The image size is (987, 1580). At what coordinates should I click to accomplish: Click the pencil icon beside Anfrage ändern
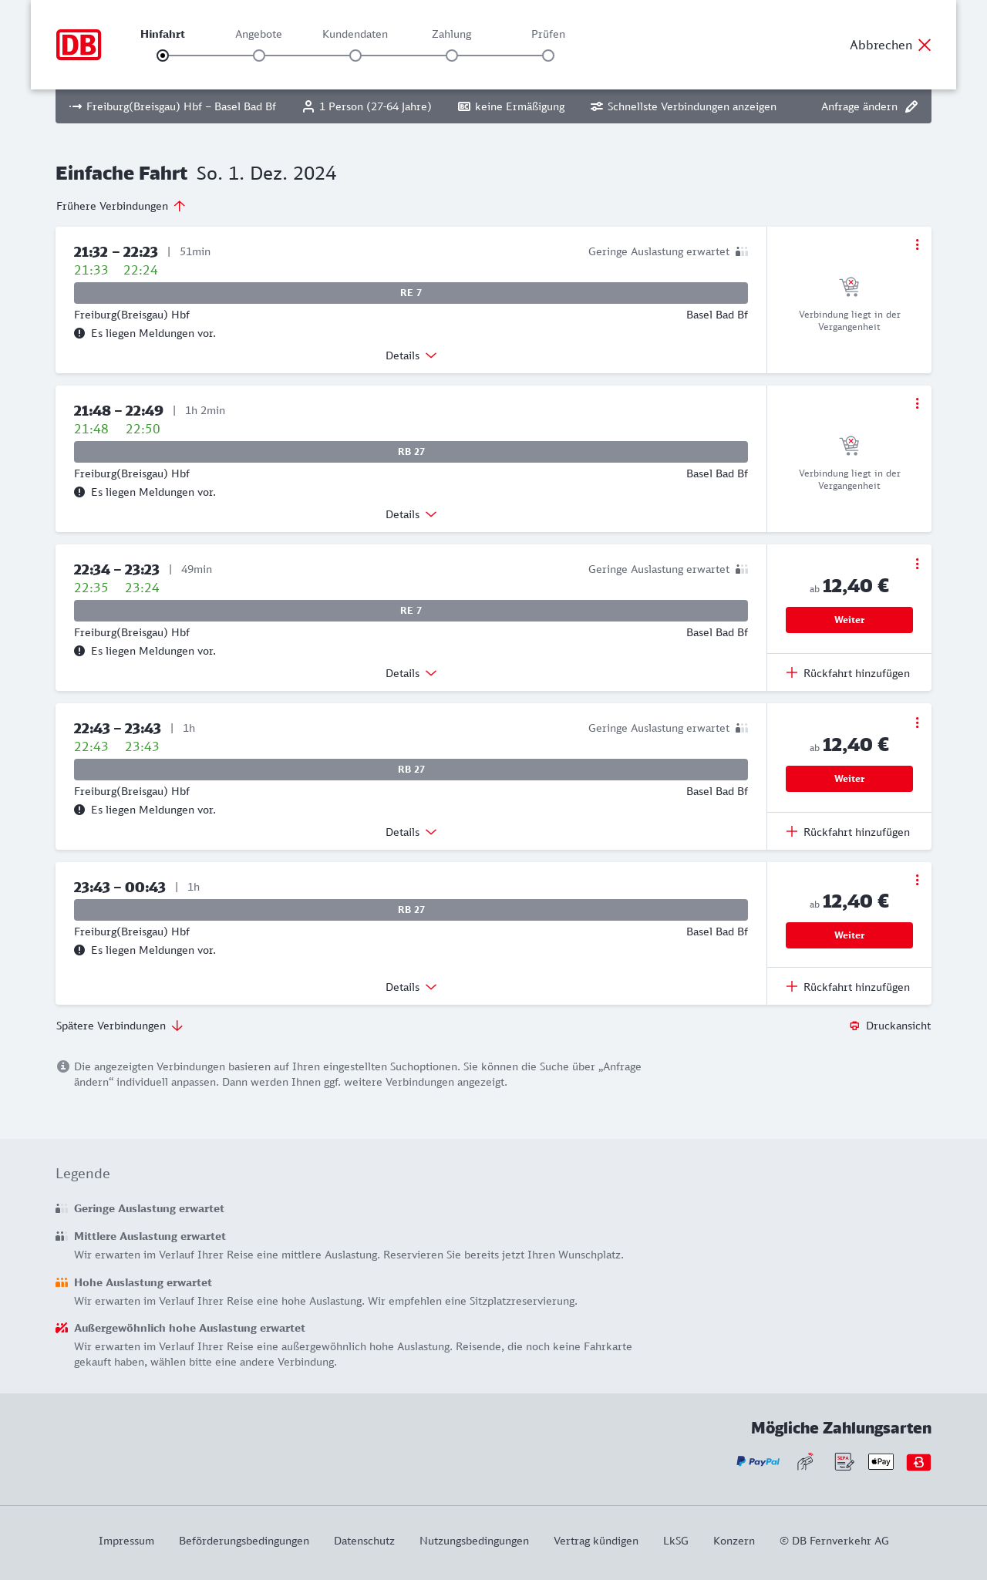[x=911, y=106]
